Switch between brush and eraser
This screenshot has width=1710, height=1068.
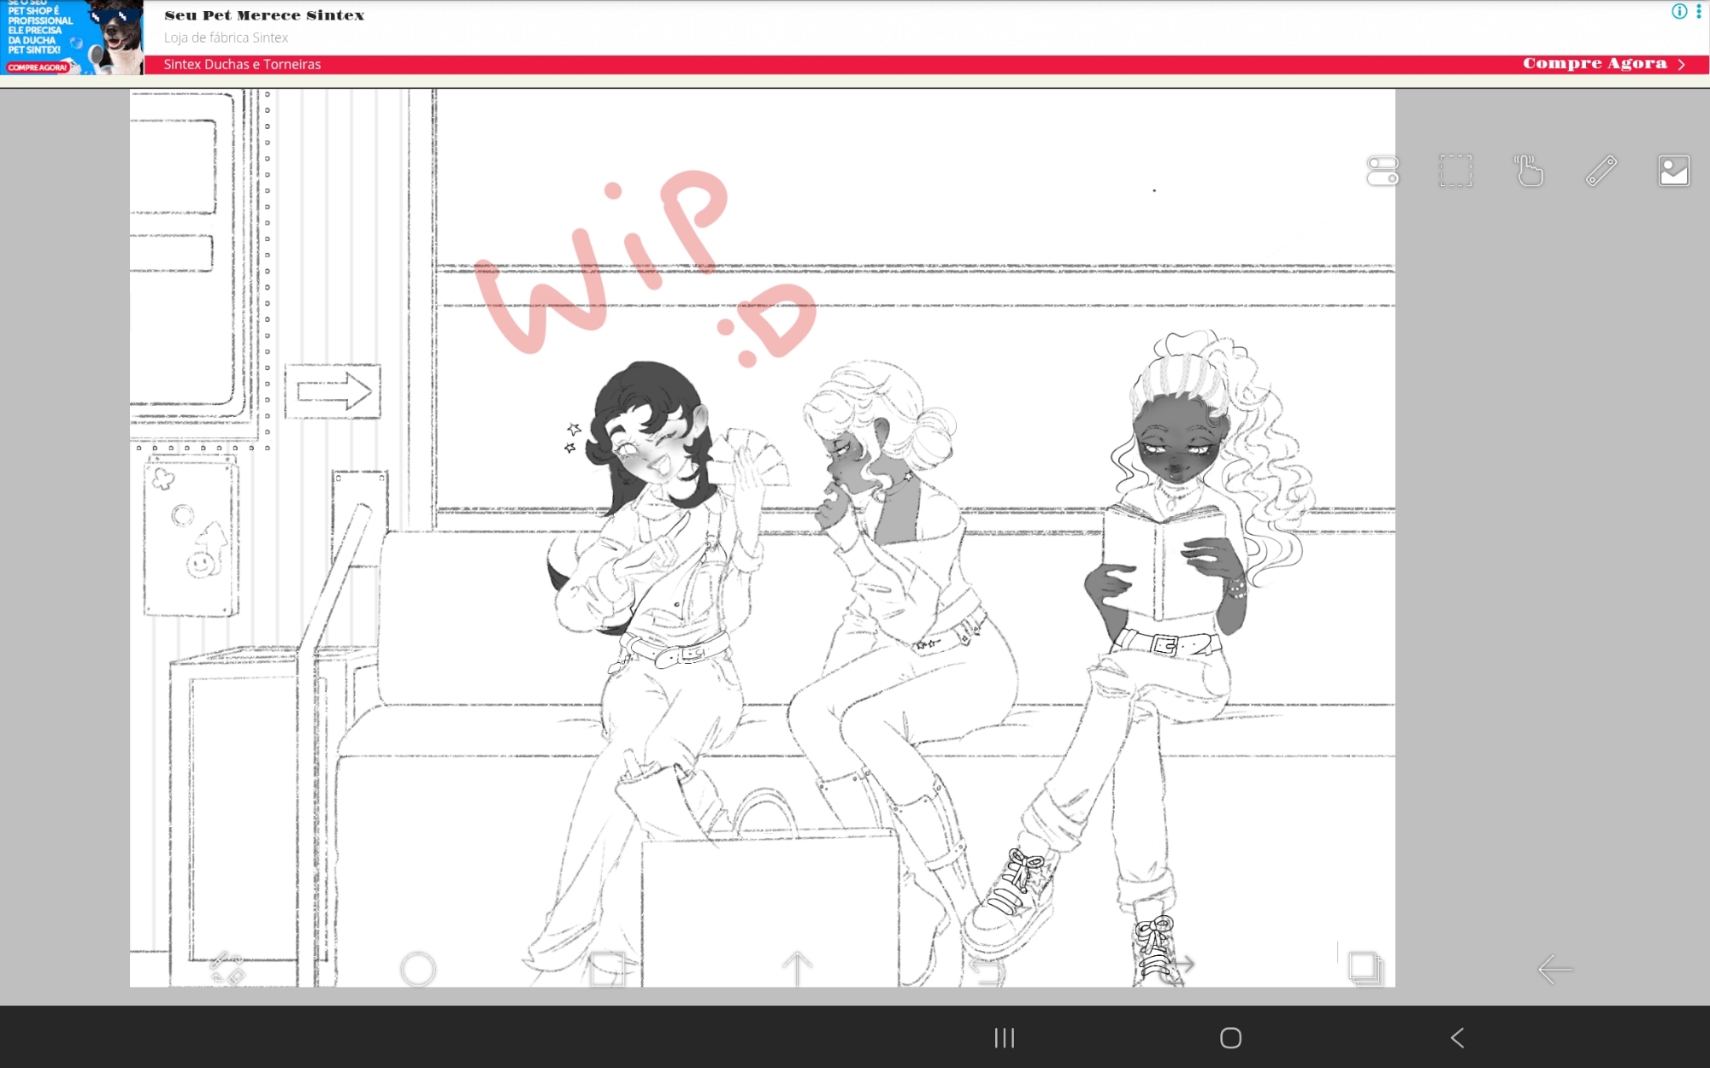pos(227,969)
